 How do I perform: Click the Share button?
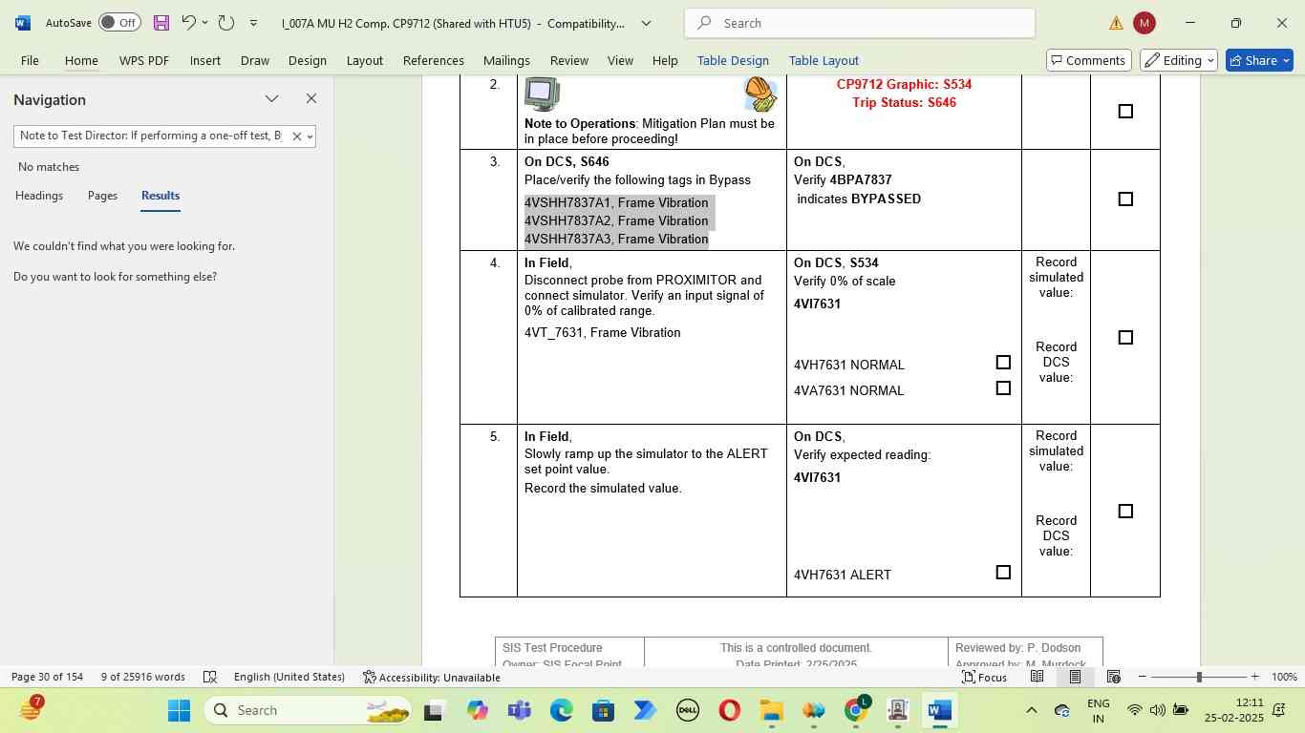[x=1259, y=60]
